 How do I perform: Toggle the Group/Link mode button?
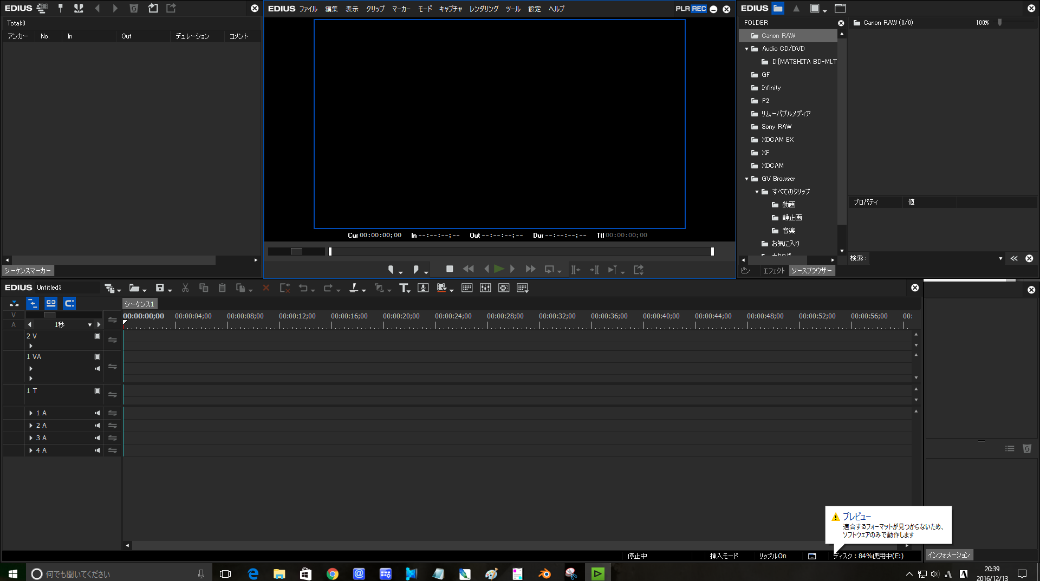click(x=51, y=303)
